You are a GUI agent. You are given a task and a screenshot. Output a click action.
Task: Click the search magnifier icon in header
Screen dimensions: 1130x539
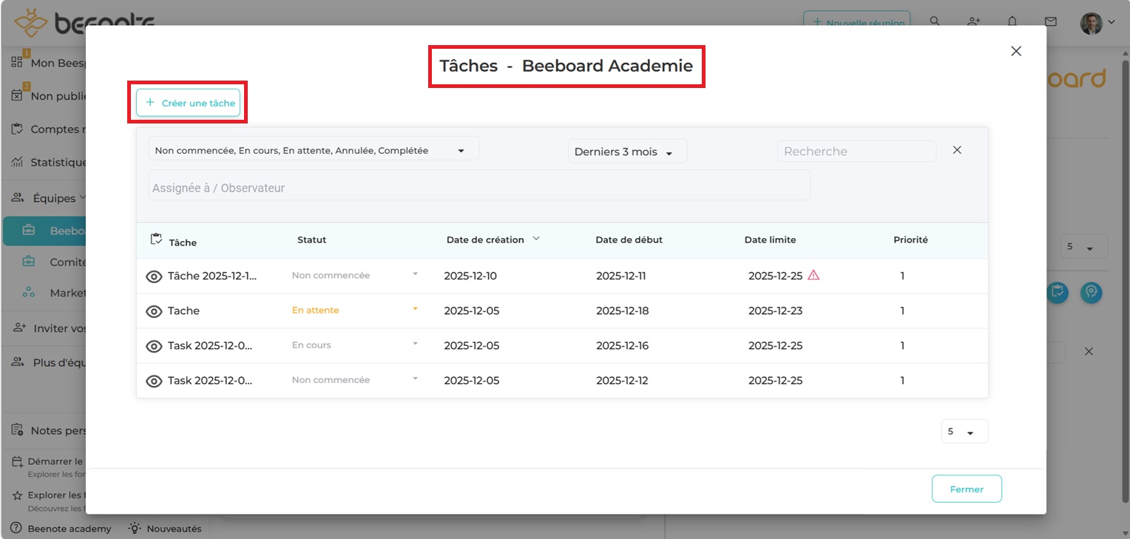pyautogui.click(x=935, y=22)
